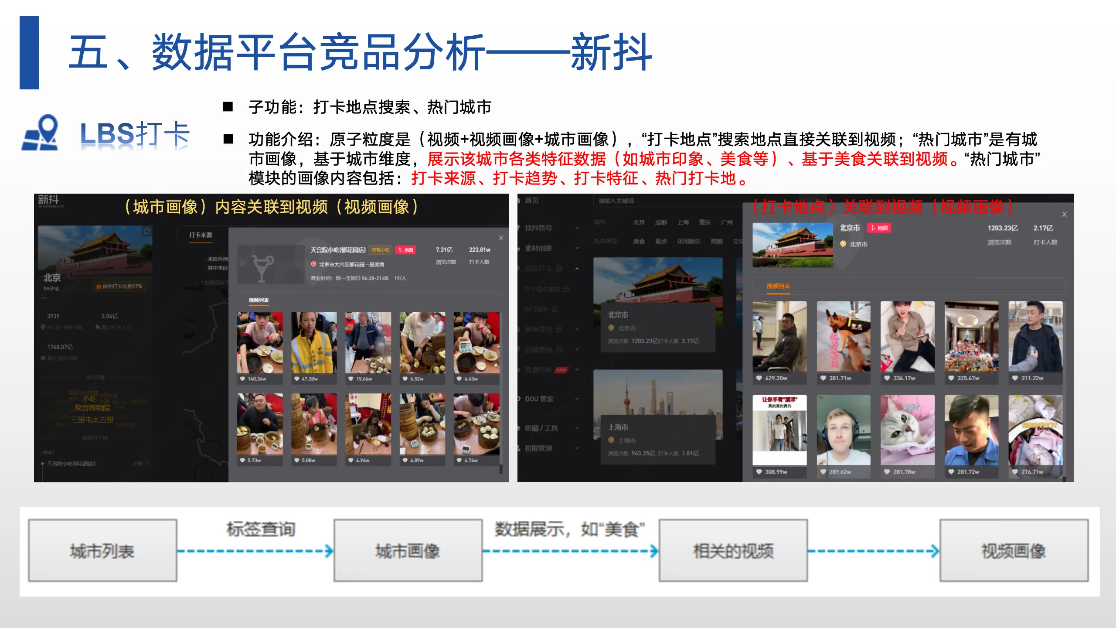Image resolution: width=1116 pixels, height=628 pixels.
Task: Switch to the 打卡来源 tab
Action: (201, 235)
